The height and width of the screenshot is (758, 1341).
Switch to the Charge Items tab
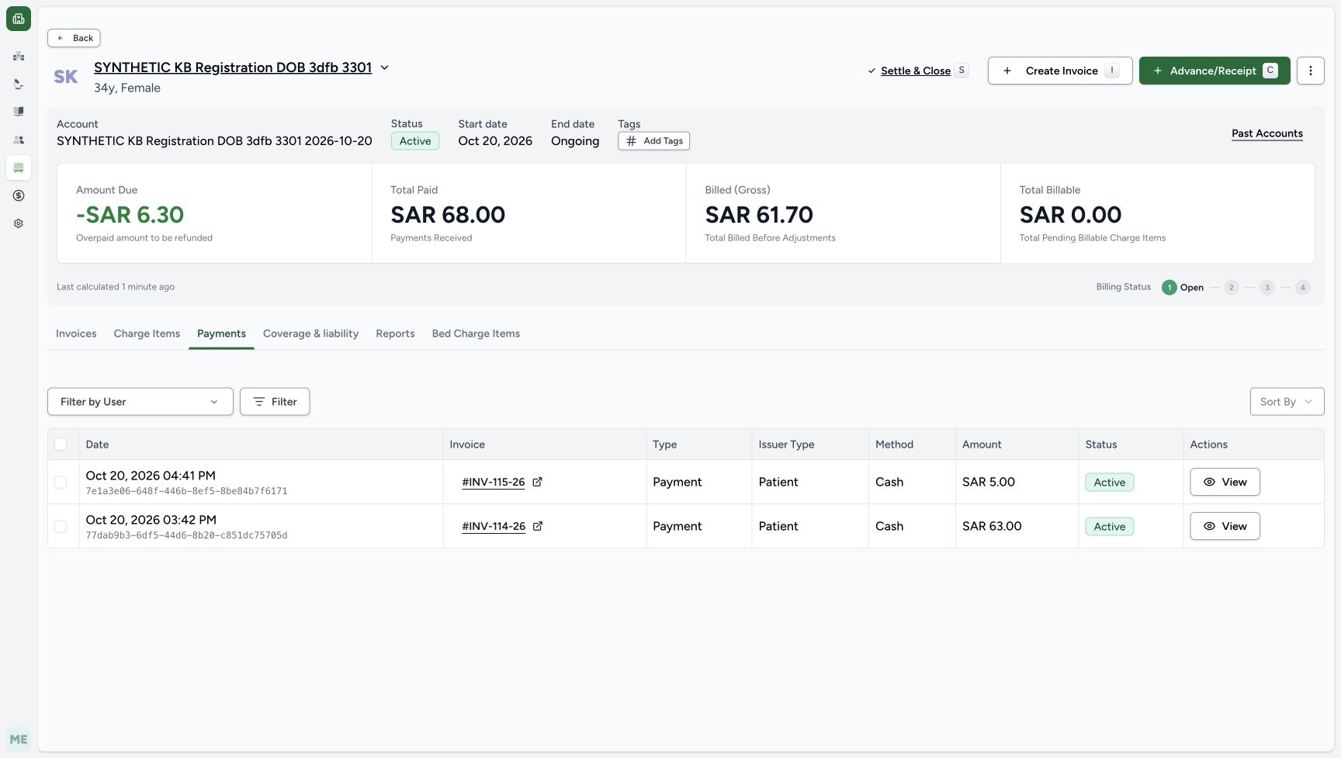coord(147,334)
